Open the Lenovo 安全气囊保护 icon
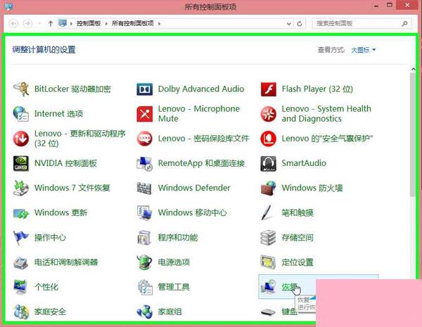 coord(269,139)
